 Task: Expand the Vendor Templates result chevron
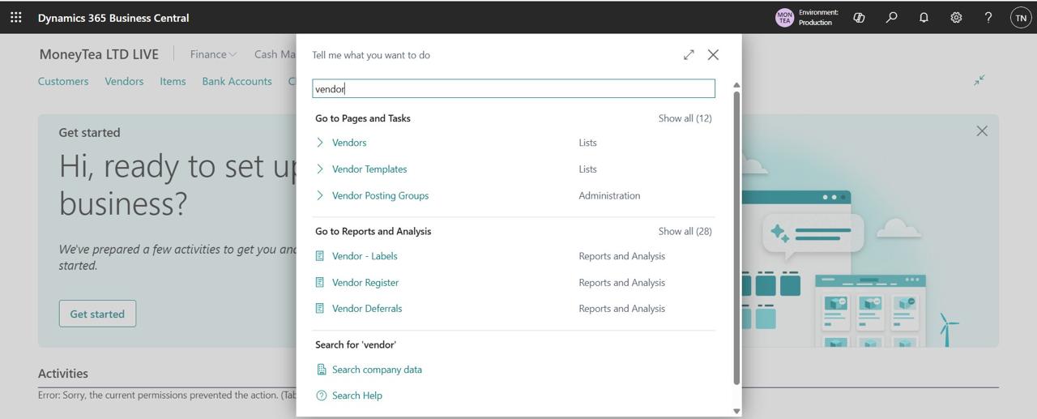coord(320,169)
